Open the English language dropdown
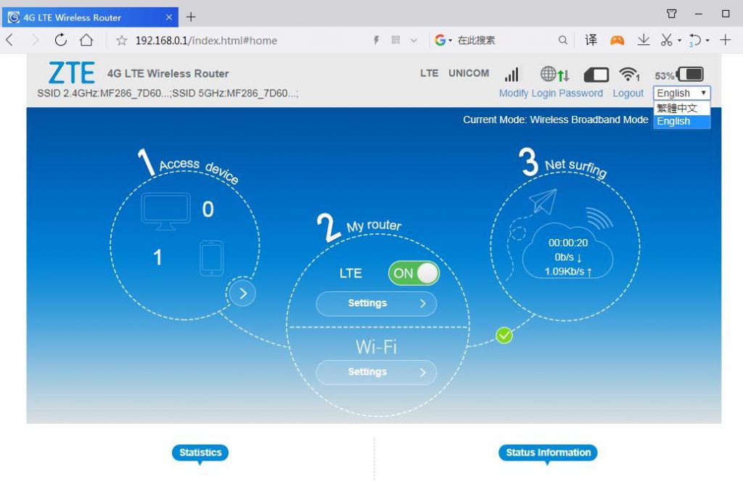Image resolution: width=743 pixels, height=481 pixels. [681, 93]
